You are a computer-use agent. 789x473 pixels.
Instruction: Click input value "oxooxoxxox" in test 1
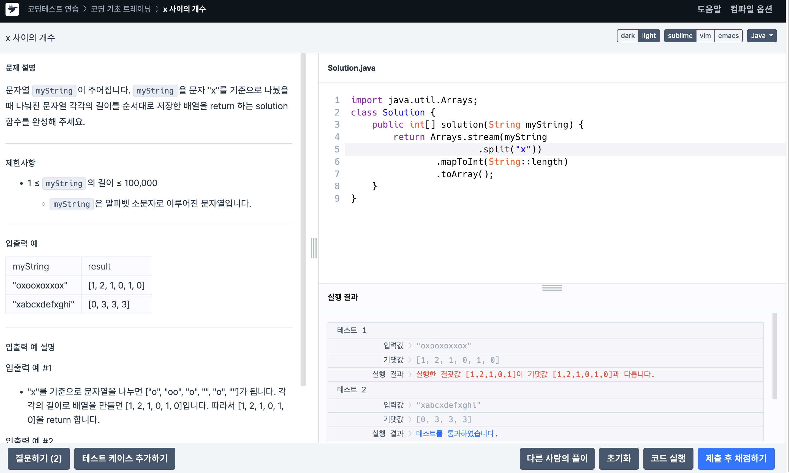tap(444, 346)
